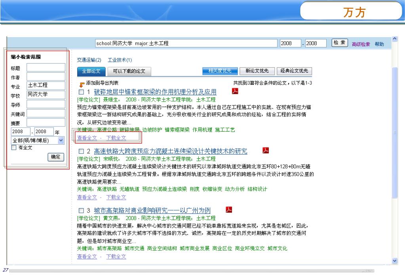
Task: Tick checkbox for result 2 高速铁路大跨度
Action: coord(82,151)
